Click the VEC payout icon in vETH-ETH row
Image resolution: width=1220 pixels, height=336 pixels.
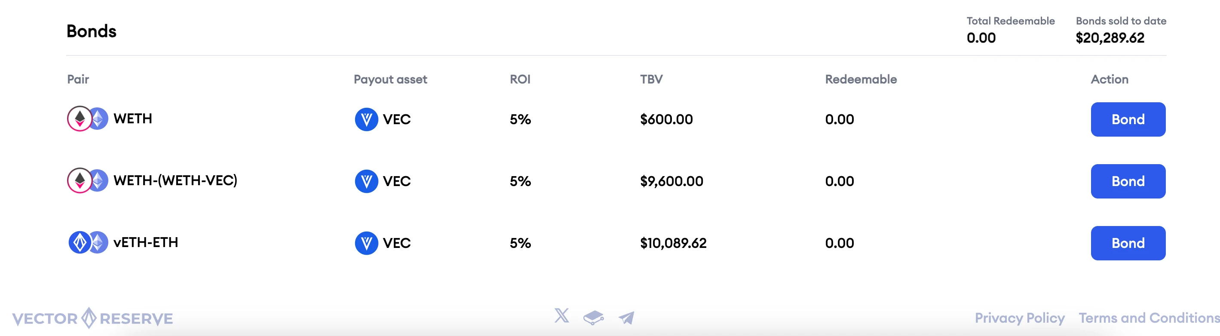click(x=366, y=243)
